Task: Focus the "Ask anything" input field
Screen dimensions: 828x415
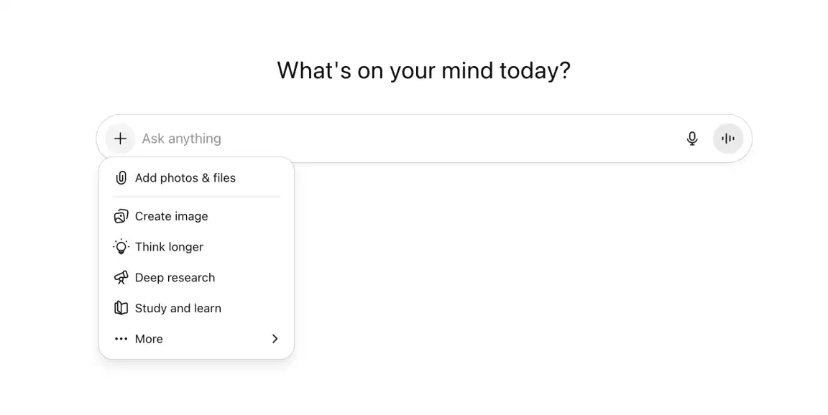Action: click(182, 139)
